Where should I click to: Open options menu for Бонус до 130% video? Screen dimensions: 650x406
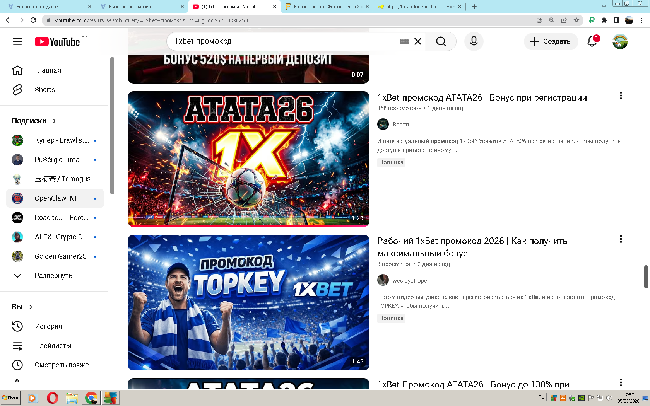(621, 382)
